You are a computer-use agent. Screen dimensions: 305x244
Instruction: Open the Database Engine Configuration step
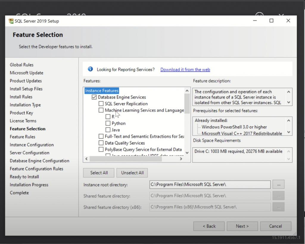point(40,161)
